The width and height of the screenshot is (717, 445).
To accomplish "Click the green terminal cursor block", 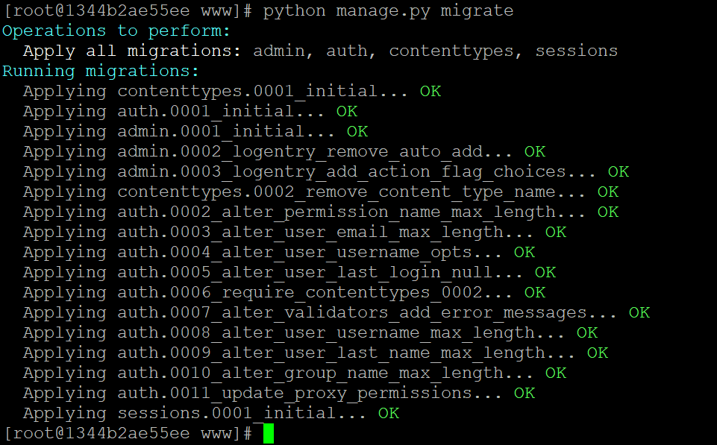I will [269, 433].
